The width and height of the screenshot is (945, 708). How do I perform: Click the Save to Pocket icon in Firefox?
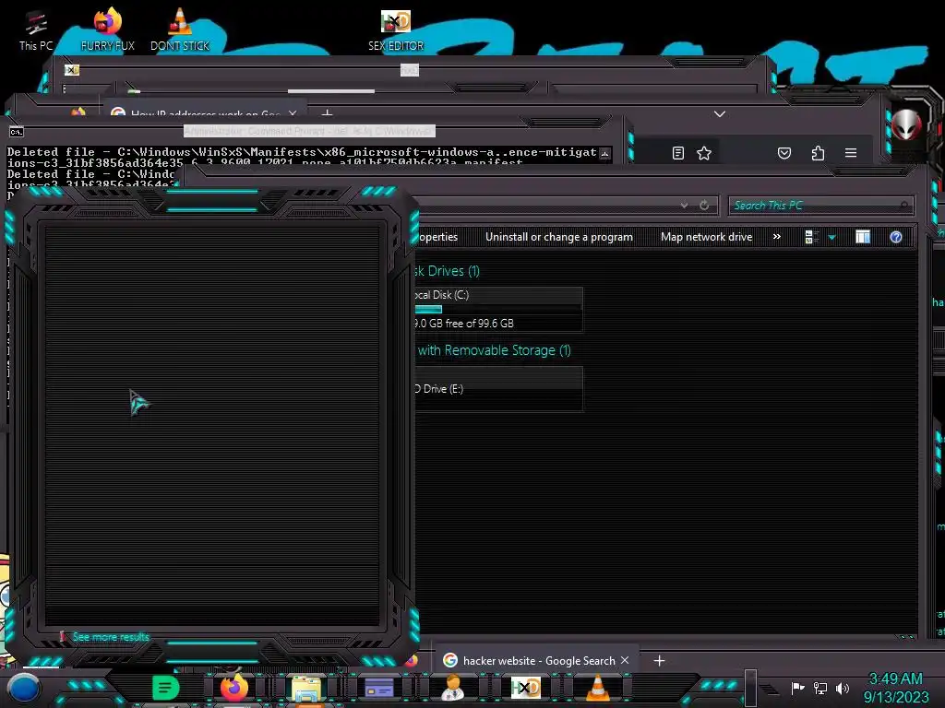tap(784, 153)
